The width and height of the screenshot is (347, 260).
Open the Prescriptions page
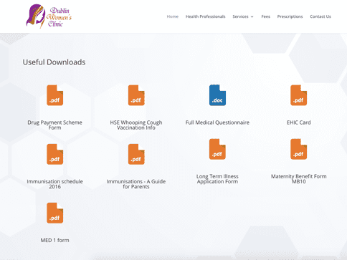(x=290, y=16)
